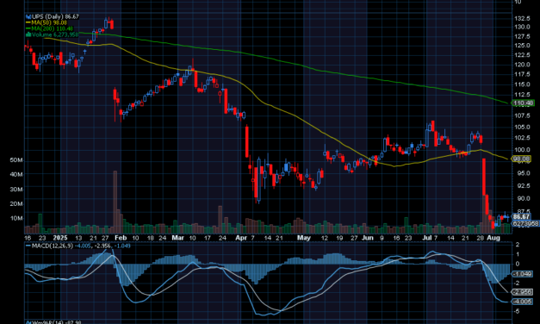Screen dimensions: 540x324
Task: Click the 127.5 price axis label
Action: (522, 36)
